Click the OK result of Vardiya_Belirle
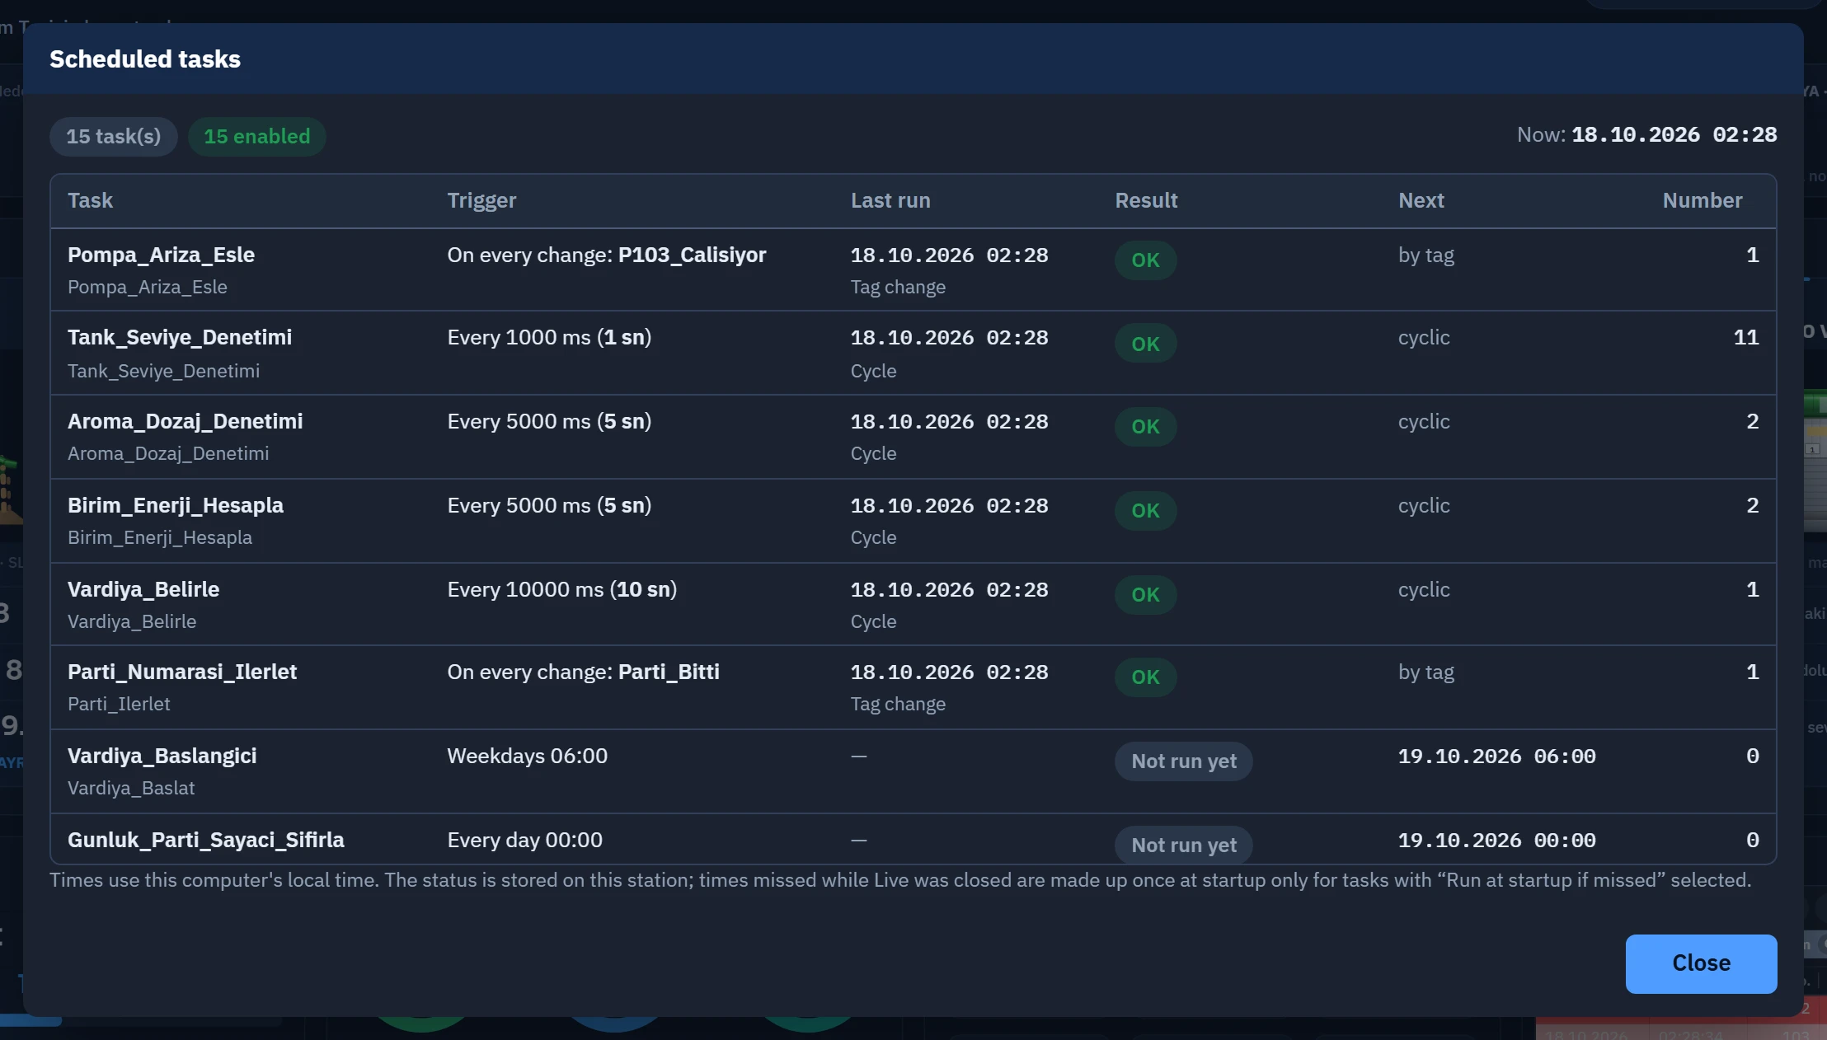 click(x=1145, y=594)
